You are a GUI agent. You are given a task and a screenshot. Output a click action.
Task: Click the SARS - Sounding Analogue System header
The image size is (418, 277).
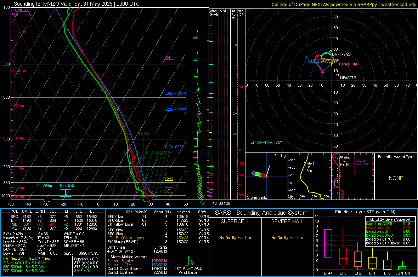(x=261, y=213)
